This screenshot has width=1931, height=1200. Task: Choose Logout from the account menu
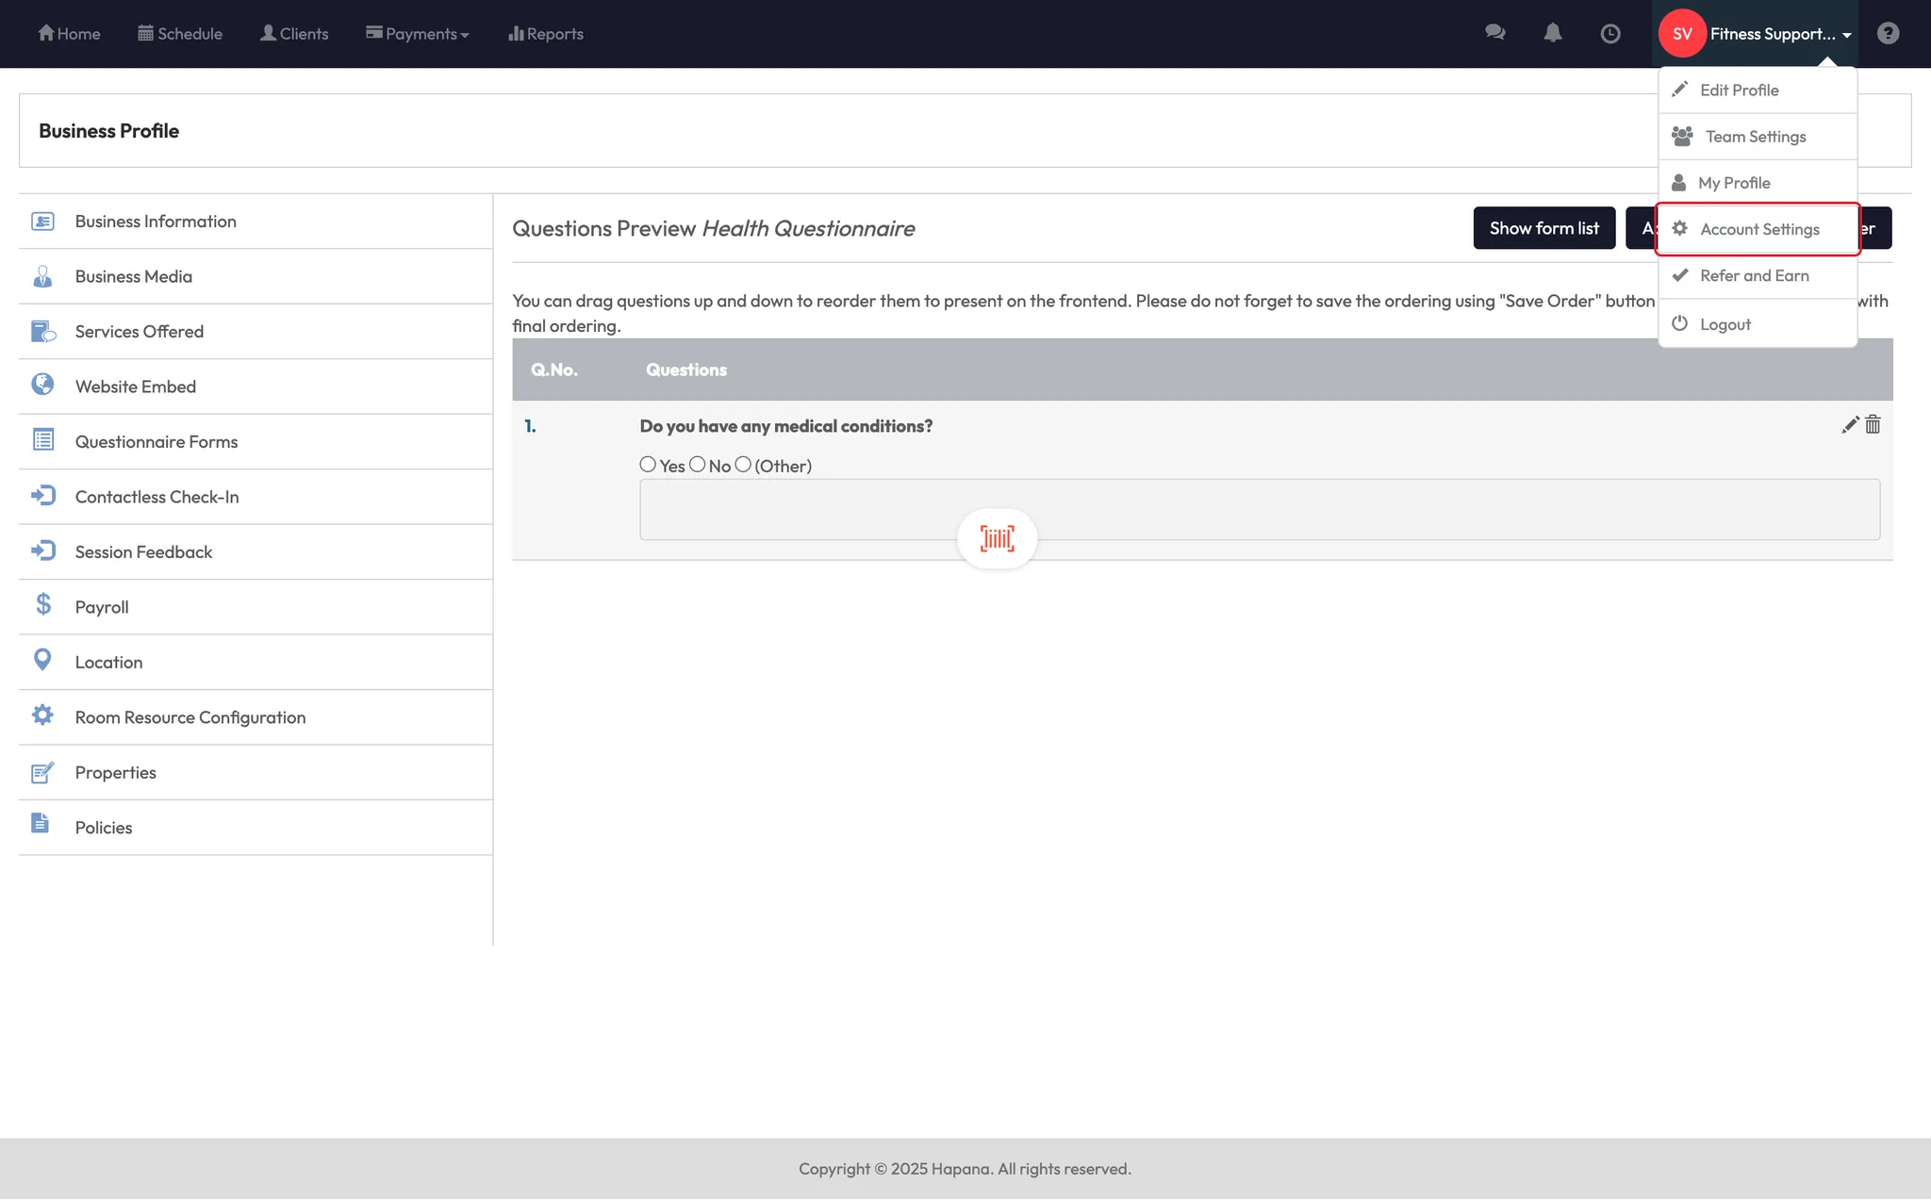pyautogui.click(x=1725, y=324)
